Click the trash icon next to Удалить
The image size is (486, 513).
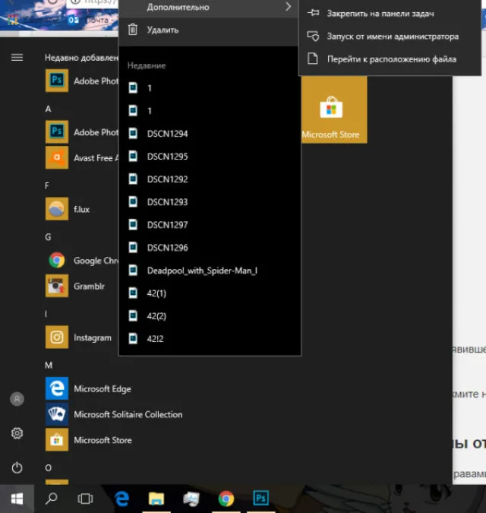[x=133, y=30]
